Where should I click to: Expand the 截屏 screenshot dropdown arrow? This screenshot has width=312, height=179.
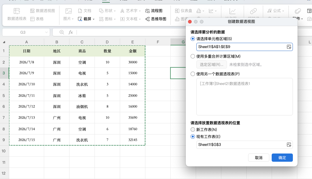click(94, 19)
